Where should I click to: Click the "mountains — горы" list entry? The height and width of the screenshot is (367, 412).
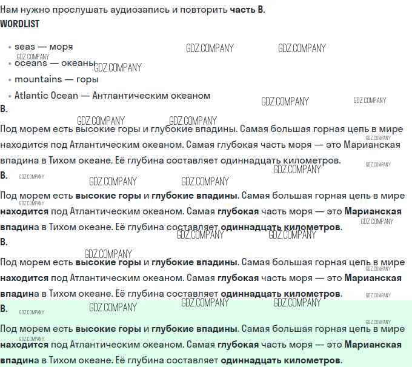coord(56,79)
